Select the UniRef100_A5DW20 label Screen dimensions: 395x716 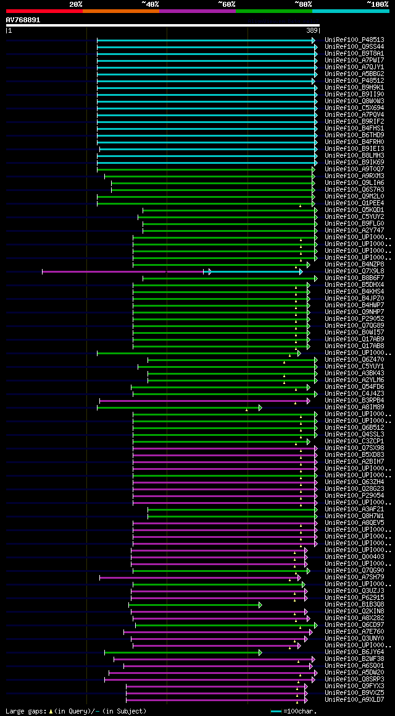tap(354, 673)
